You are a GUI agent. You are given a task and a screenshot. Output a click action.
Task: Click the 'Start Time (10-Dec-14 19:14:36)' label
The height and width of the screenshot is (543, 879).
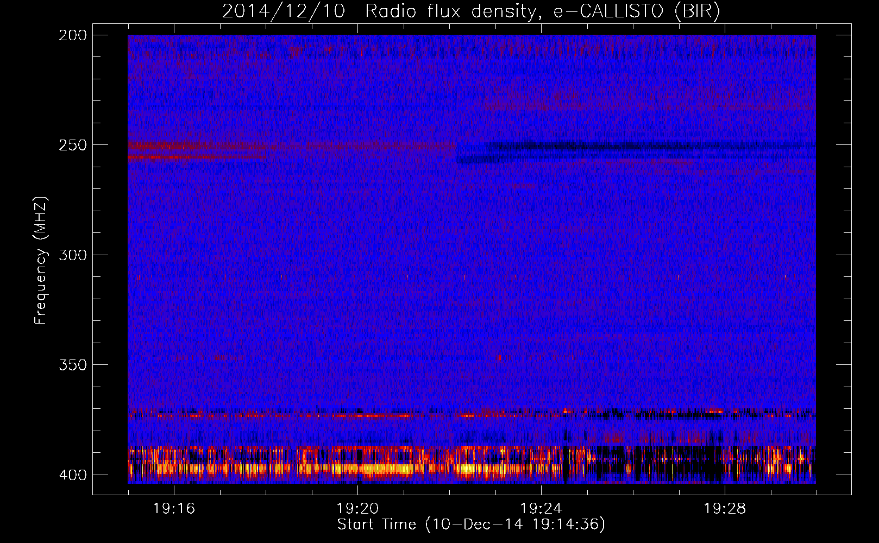[x=471, y=525]
